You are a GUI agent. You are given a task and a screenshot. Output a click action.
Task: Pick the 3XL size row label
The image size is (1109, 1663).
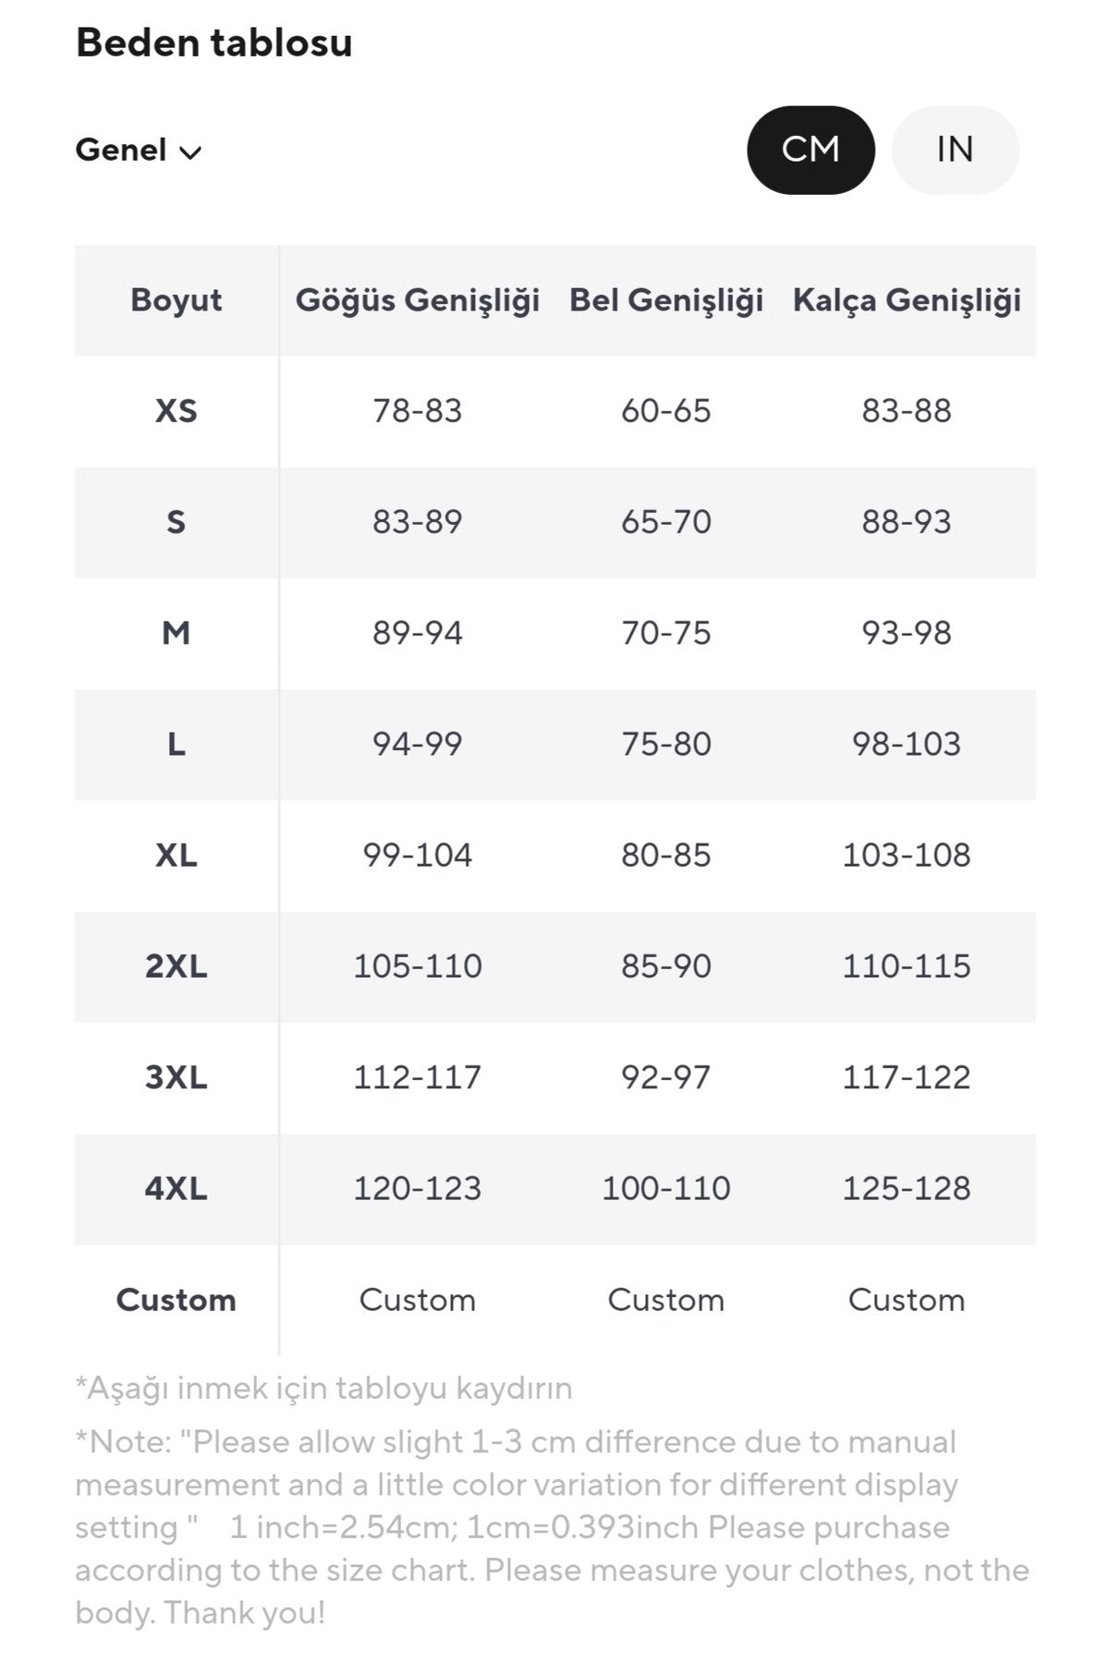coord(176,1077)
